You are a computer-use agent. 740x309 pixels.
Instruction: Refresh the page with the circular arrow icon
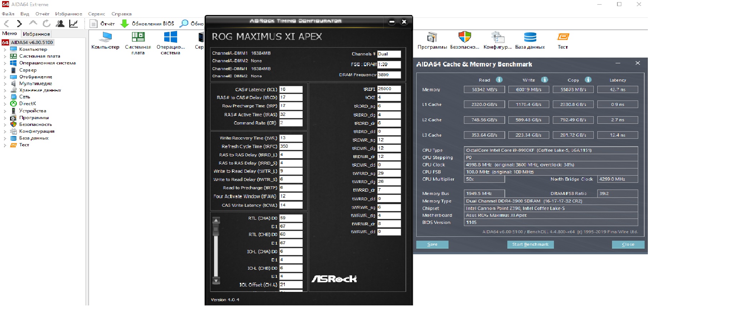tap(47, 24)
